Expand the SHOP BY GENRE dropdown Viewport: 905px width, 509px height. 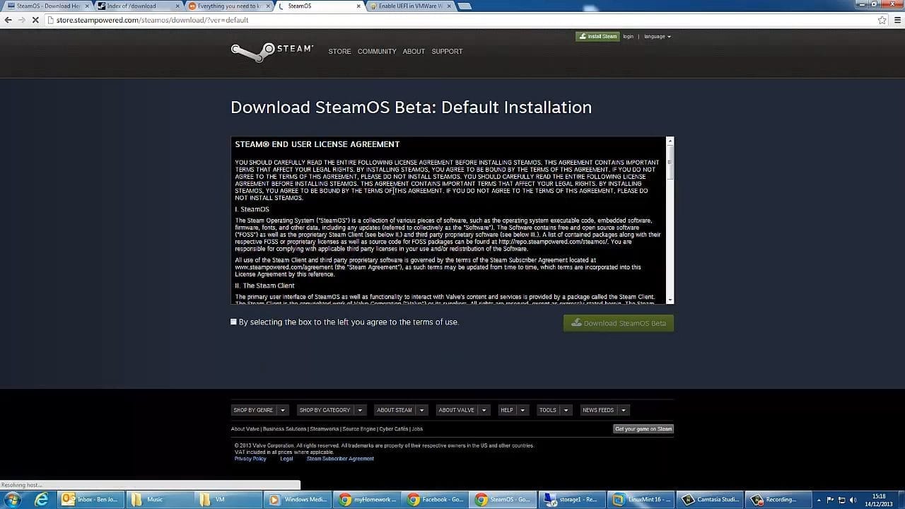click(259, 410)
